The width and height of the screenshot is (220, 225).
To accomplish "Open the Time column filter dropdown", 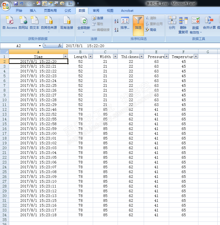I will click(65, 56).
